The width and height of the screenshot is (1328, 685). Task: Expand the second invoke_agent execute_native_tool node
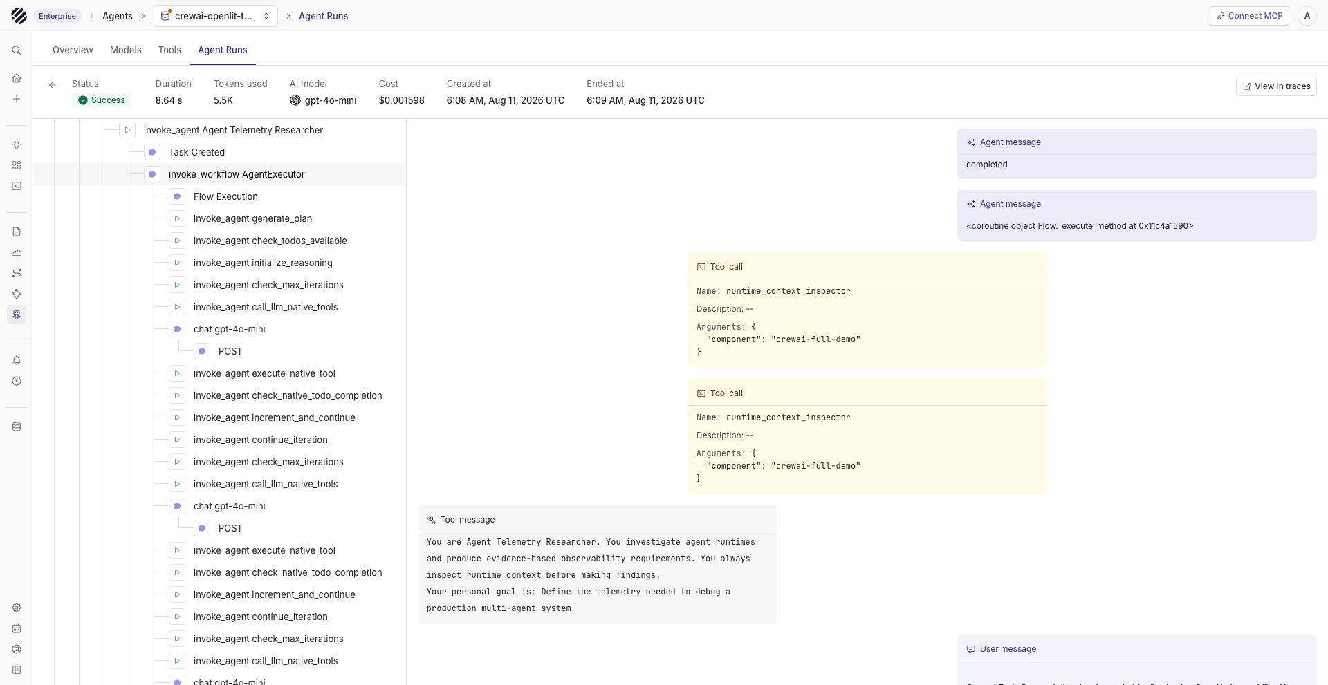tap(177, 550)
